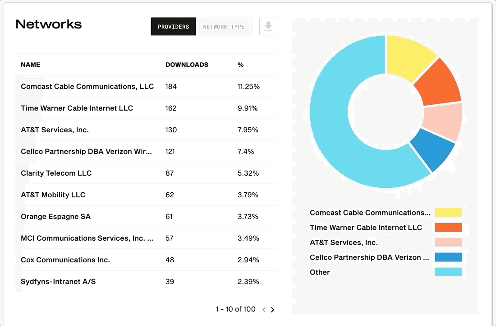The height and width of the screenshot is (326, 496).
Task: Click the 130 downloads value
Action: [x=171, y=130]
